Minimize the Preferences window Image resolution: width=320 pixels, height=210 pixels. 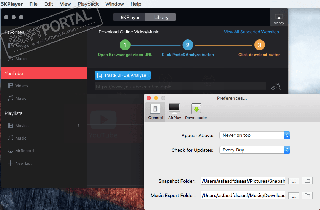coord(156,98)
